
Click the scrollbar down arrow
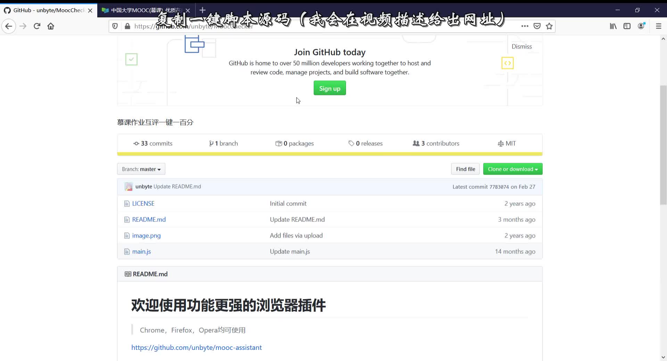tap(663, 357)
